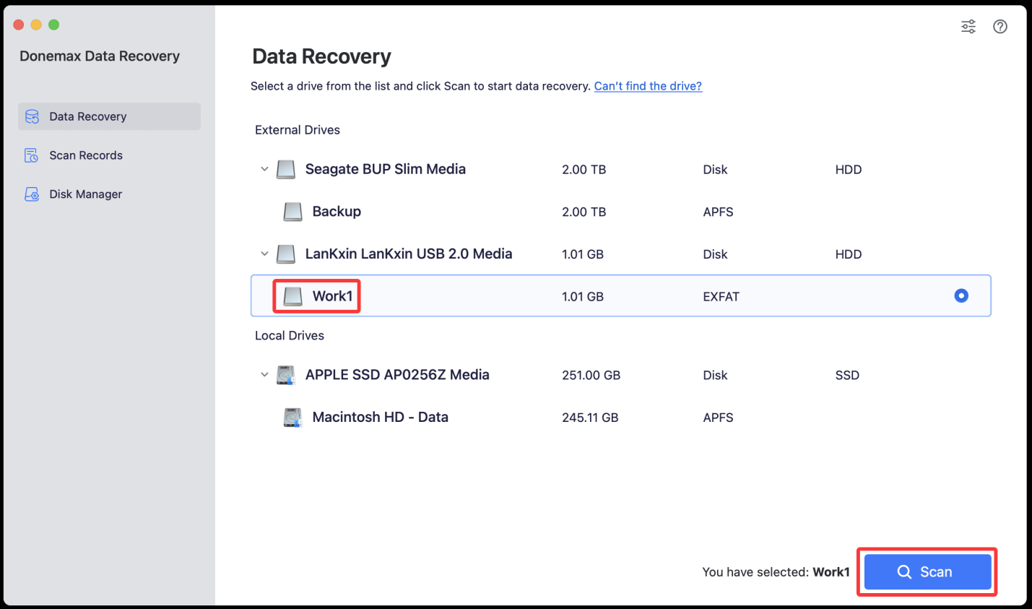Click the Scan Records sidebar icon

click(31, 155)
